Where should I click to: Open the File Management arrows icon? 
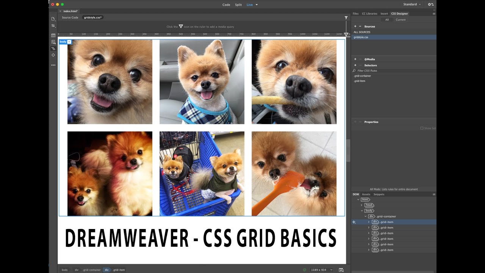[x=53, y=26]
